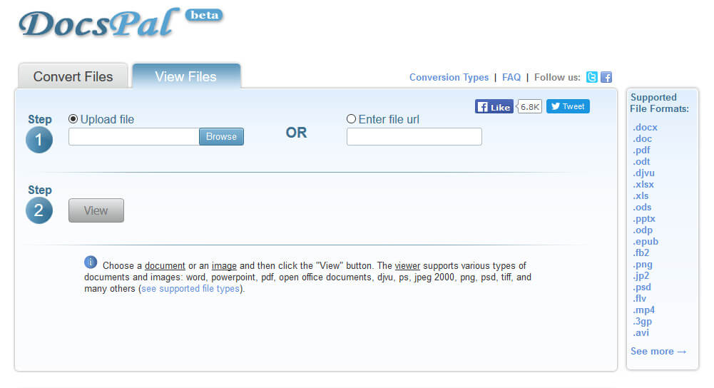Viewport: 714px width, 388px height.
Task: Click the Upload file label text
Action: click(x=108, y=119)
